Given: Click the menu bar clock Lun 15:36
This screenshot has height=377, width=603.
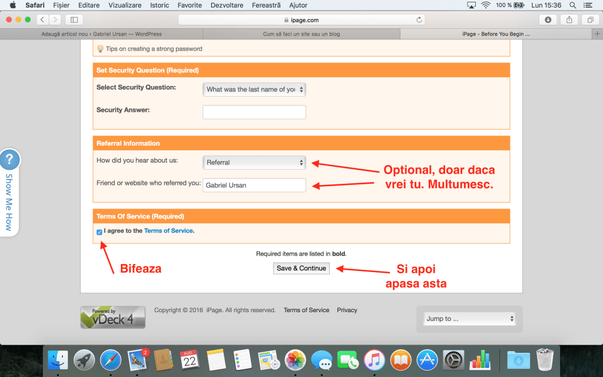Looking at the screenshot, I should tap(546, 5).
